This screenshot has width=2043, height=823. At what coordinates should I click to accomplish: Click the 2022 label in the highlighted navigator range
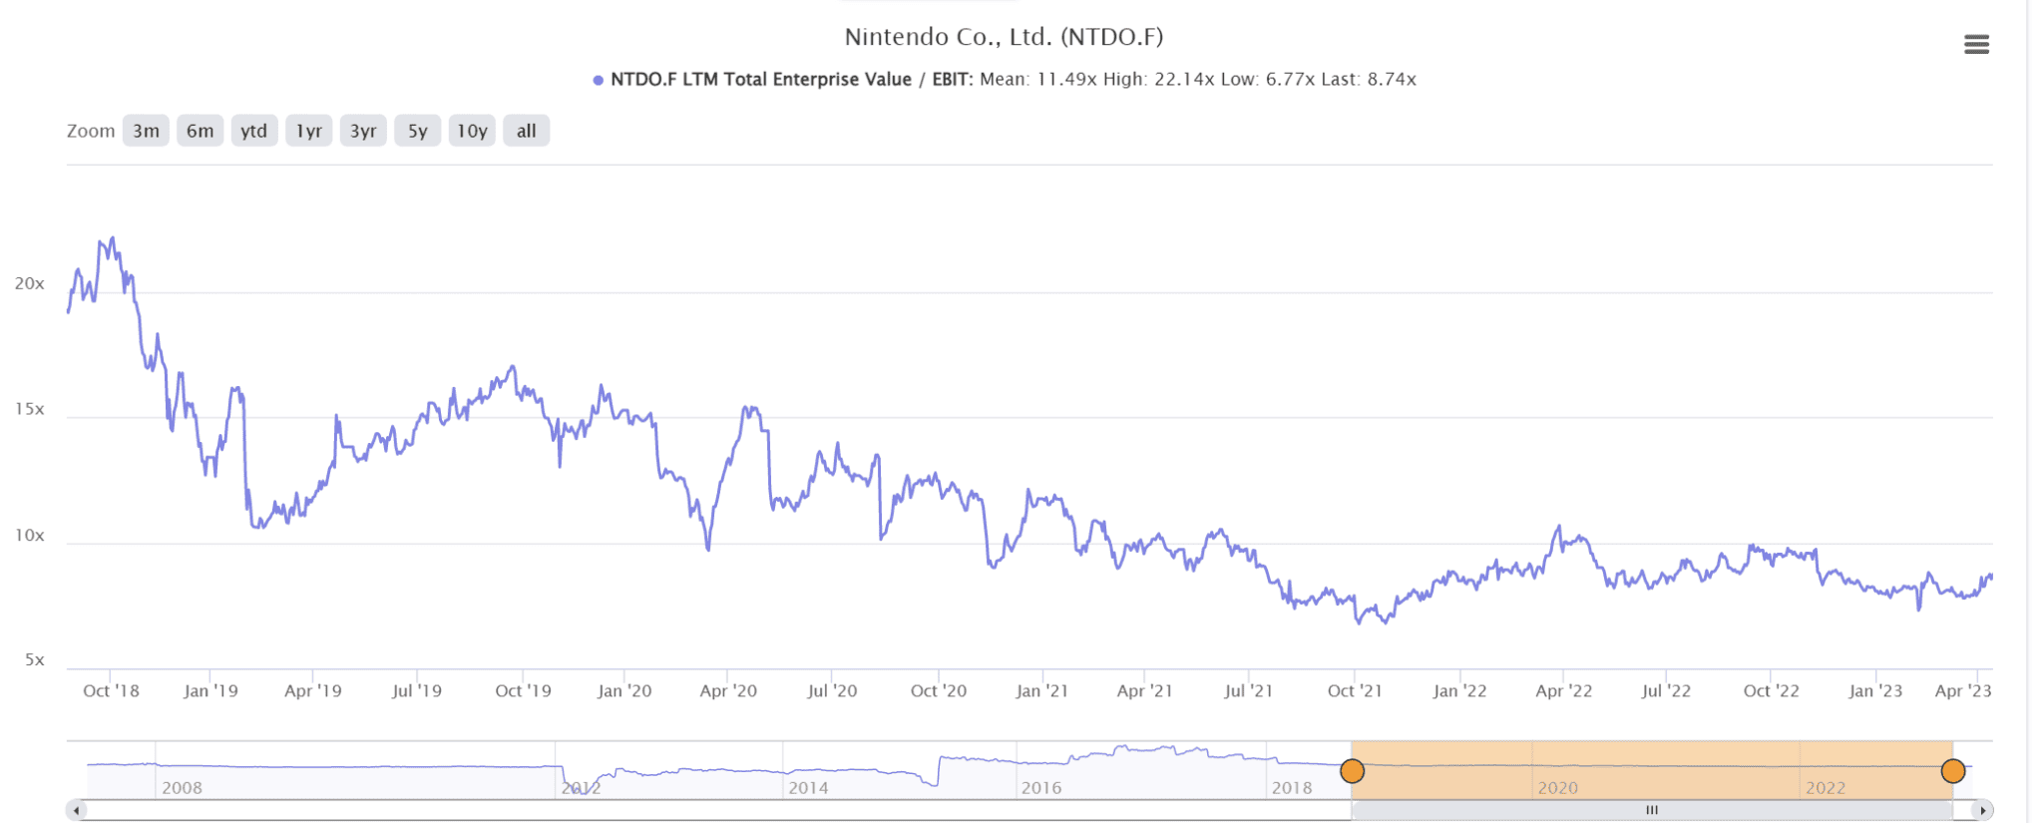pos(1826,788)
